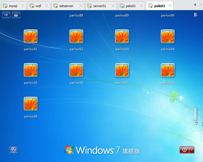Select the parloo99 user tile
Screen dimensions: 203x162
point(31,104)
